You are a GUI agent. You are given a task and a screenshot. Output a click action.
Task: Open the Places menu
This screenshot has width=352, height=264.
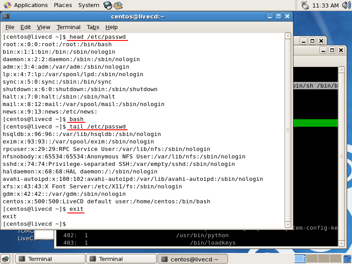63,5
